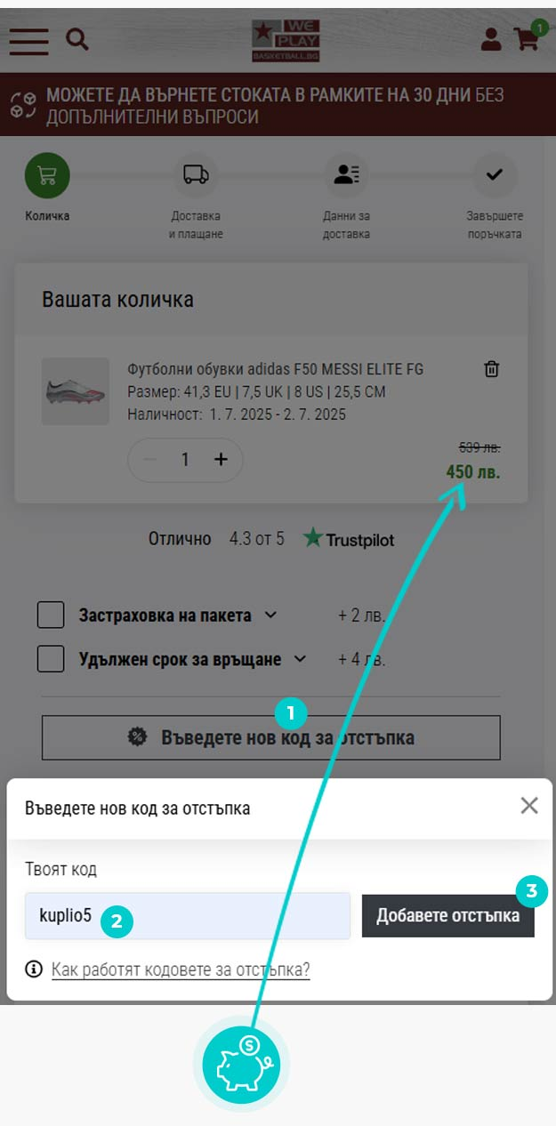The image size is (556, 1126).
Task: Open the hamburger menu
Action: [29, 40]
